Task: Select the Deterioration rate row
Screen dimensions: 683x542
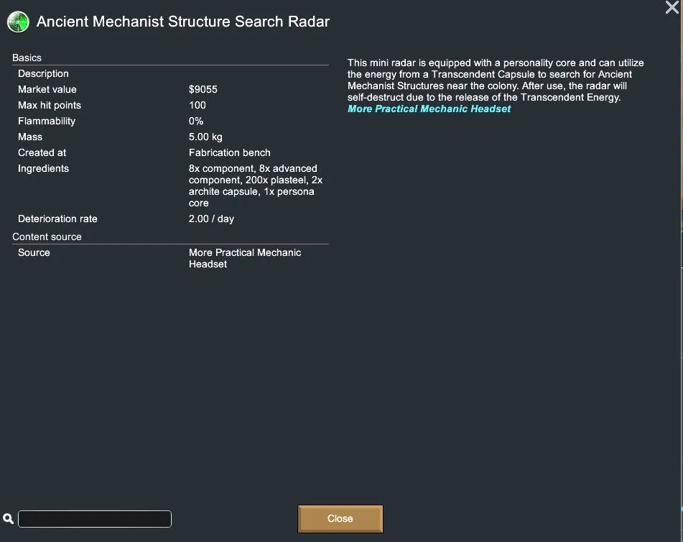Action: click(170, 219)
